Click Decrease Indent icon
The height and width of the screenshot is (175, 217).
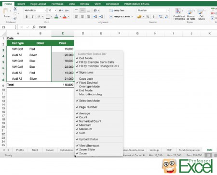[x=95, y=16]
